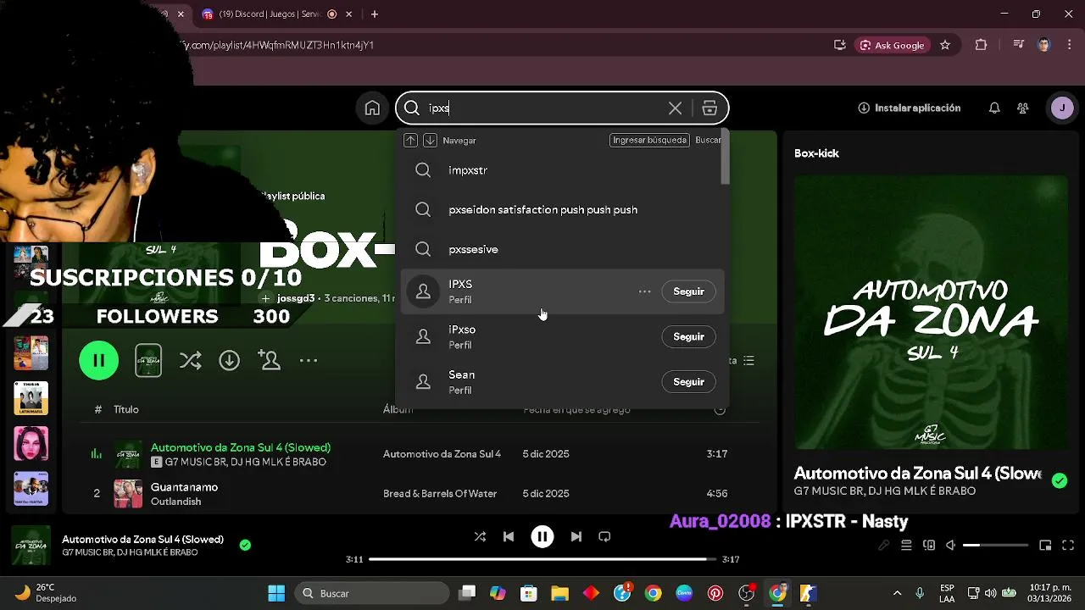Follow the iPxso profile with Seguir

688,336
